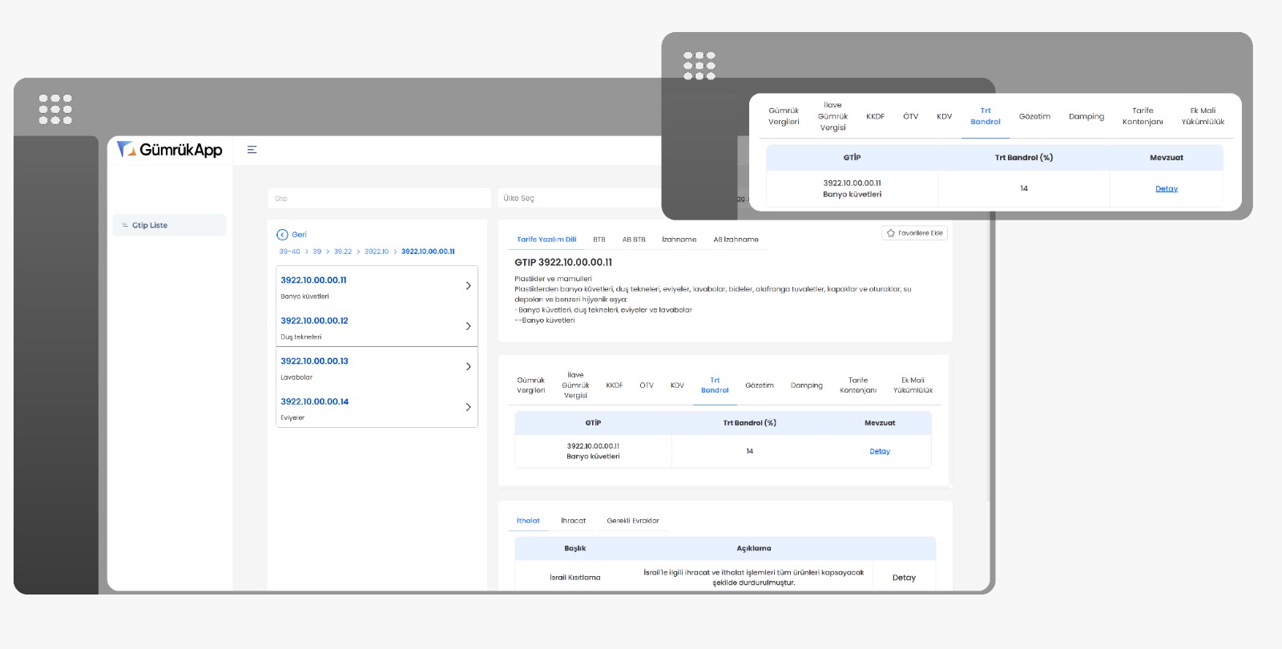The height and width of the screenshot is (649, 1282).
Task: Click the Detay link in Trt Bandrol table
Action: [880, 451]
